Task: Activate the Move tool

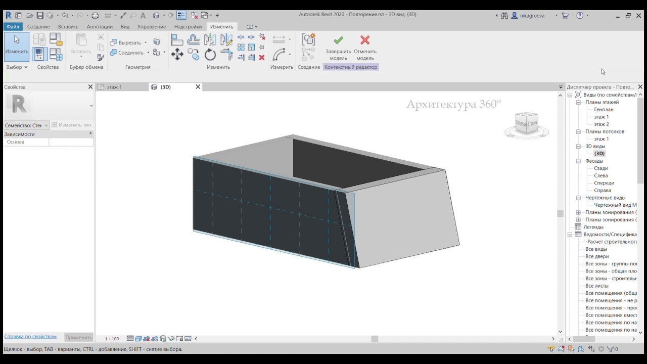Action: [177, 55]
